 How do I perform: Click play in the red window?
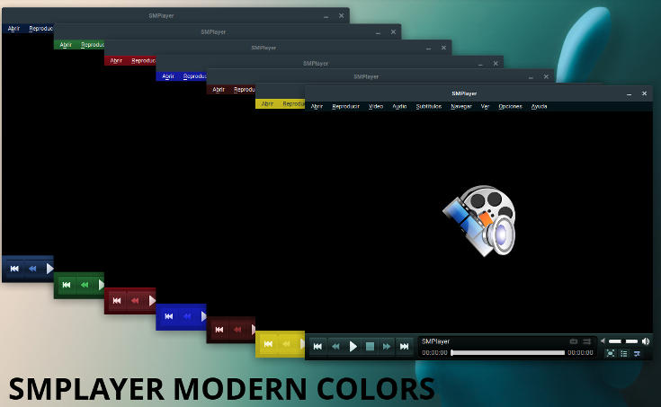pyautogui.click(x=152, y=301)
